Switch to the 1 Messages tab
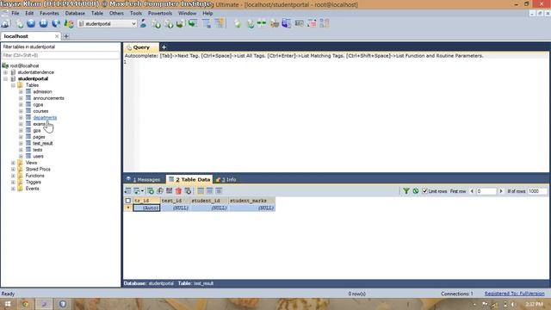The width and height of the screenshot is (551, 310). pyautogui.click(x=144, y=180)
